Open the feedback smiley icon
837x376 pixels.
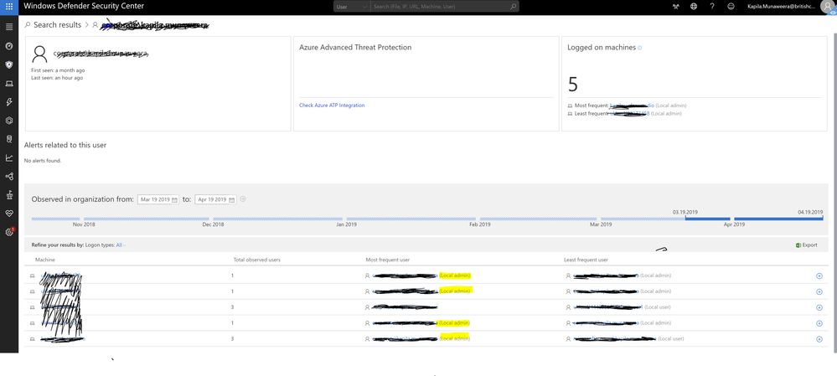pos(731,7)
